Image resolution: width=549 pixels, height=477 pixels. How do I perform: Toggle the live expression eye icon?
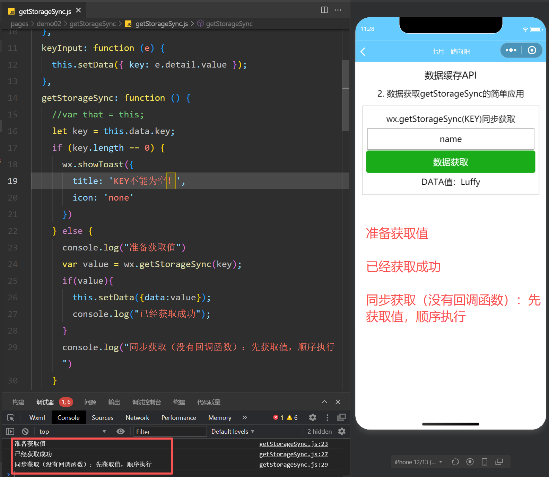[x=121, y=432]
